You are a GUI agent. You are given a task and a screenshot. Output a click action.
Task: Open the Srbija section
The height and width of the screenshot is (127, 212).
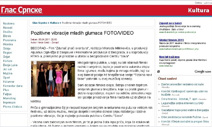(x=7, y=48)
